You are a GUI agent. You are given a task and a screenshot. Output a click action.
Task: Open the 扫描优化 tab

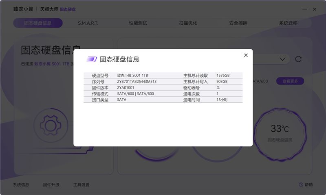point(188,23)
